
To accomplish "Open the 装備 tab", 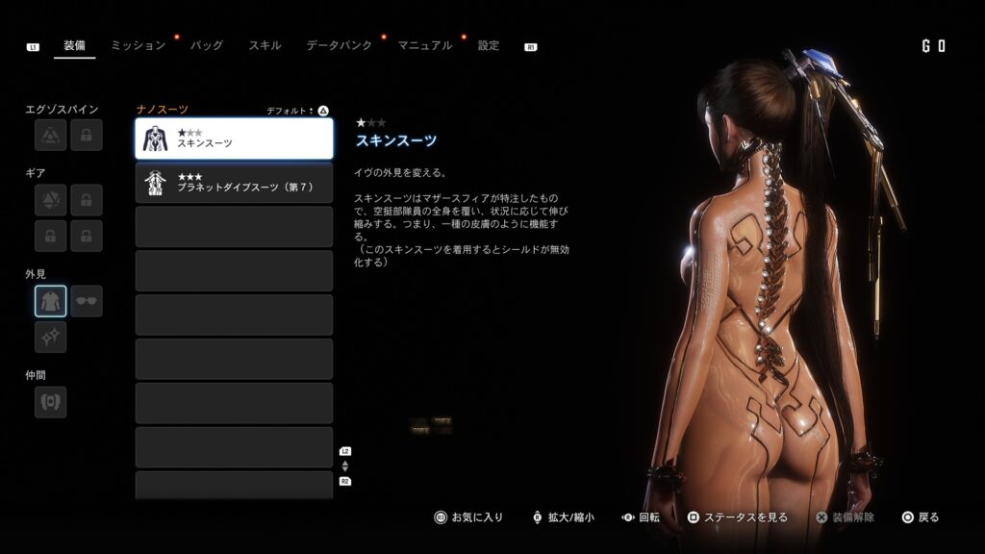I will [74, 45].
